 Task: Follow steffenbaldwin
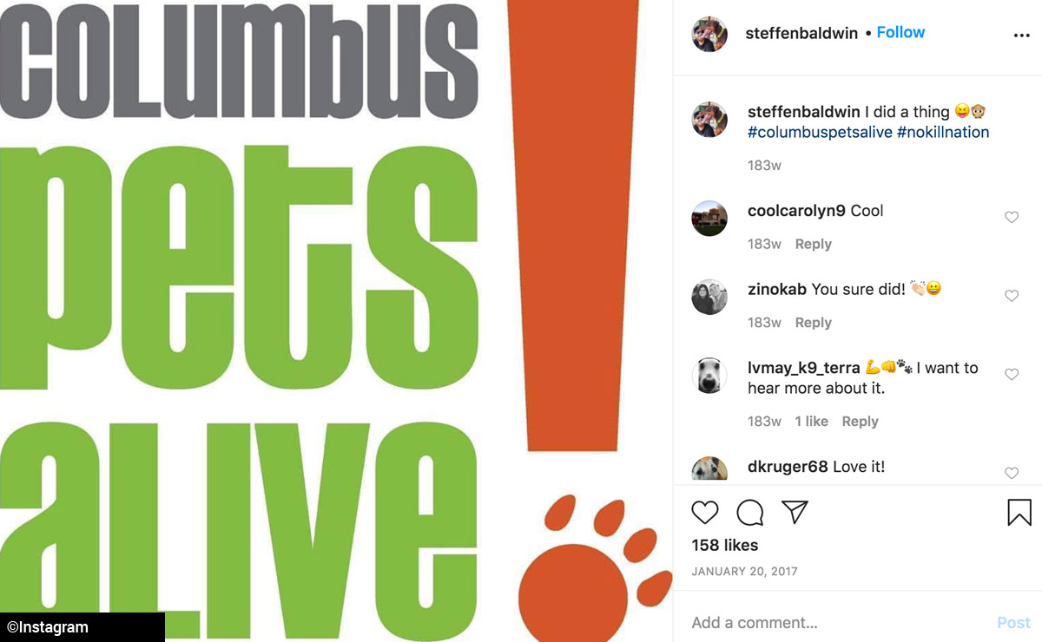(900, 32)
